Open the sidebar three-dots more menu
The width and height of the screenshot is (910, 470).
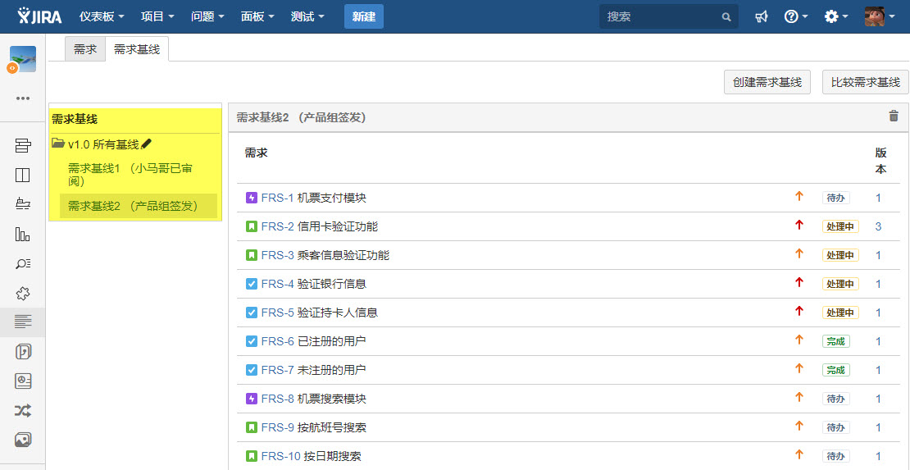(23, 98)
